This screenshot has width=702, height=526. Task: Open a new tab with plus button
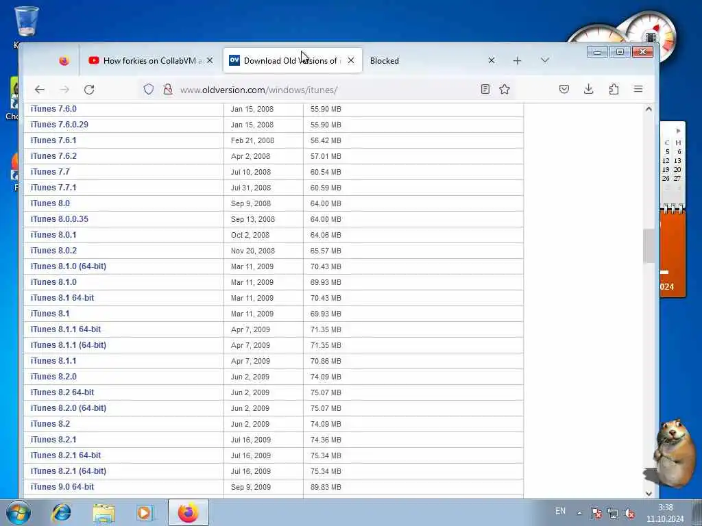point(517,60)
